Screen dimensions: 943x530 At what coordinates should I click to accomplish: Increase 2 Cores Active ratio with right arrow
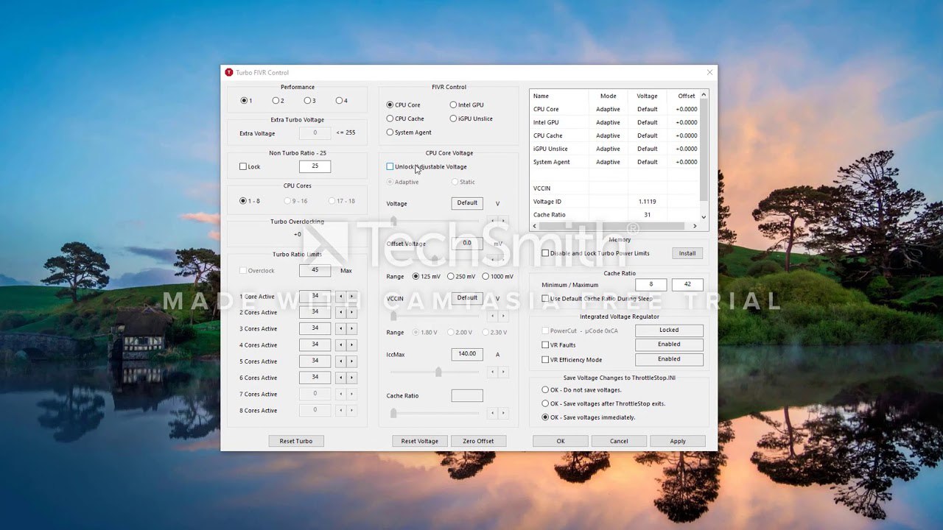pos(352,313)
